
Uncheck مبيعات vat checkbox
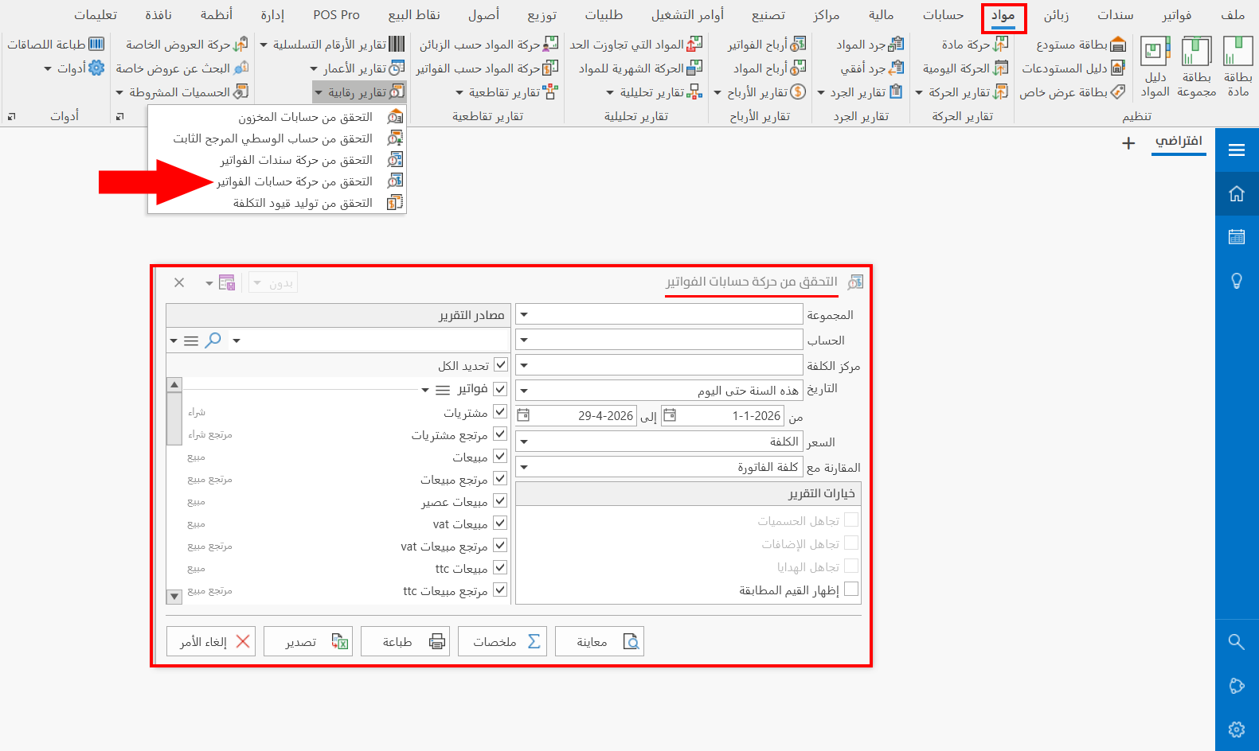pos(500,523)
